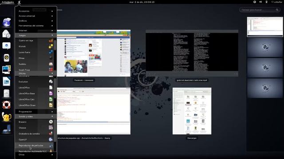Click the Debian swirl applications menu icon
This screenshot has width=284, height=159.
[x=19, y=2]
